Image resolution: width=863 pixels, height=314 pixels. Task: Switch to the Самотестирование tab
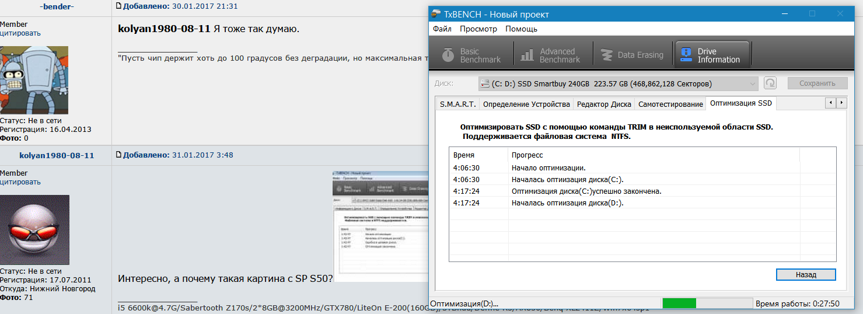pyautogui.click(x=670, y=104)
